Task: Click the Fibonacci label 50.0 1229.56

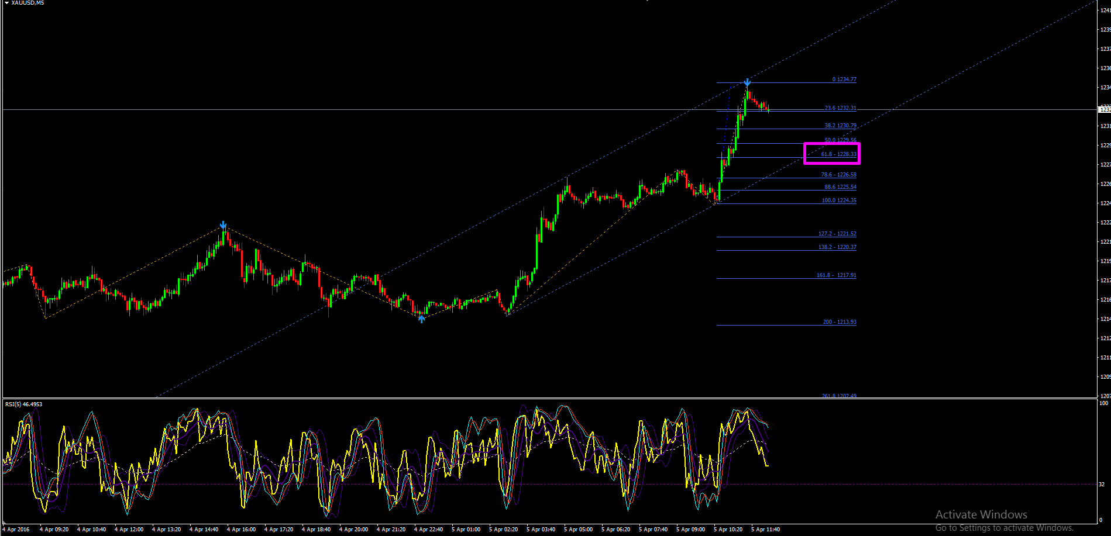Action: click(x=840, y=140)
